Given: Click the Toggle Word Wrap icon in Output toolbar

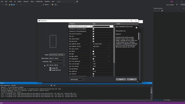Looking at the screenshot, I should click(x=54, y=86).
